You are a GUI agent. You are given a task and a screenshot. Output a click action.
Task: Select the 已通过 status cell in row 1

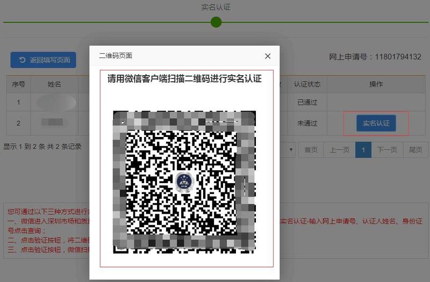point(307,102)
